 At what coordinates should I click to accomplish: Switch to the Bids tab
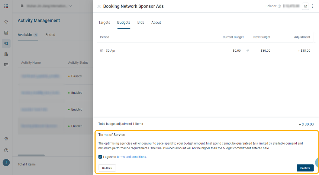click(x=141, y=23)
